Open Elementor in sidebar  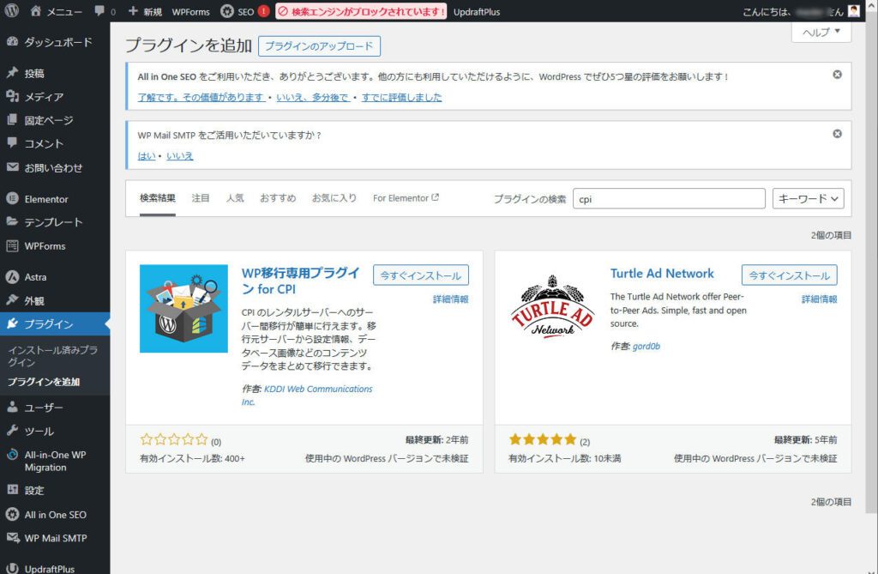[x=55, y=199]
